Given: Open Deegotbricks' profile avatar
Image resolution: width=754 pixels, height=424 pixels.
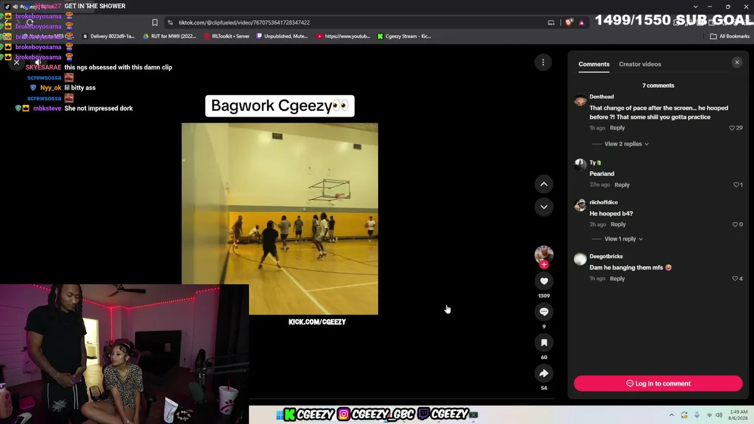Looking at the screenshot, I should coord(580,259).
